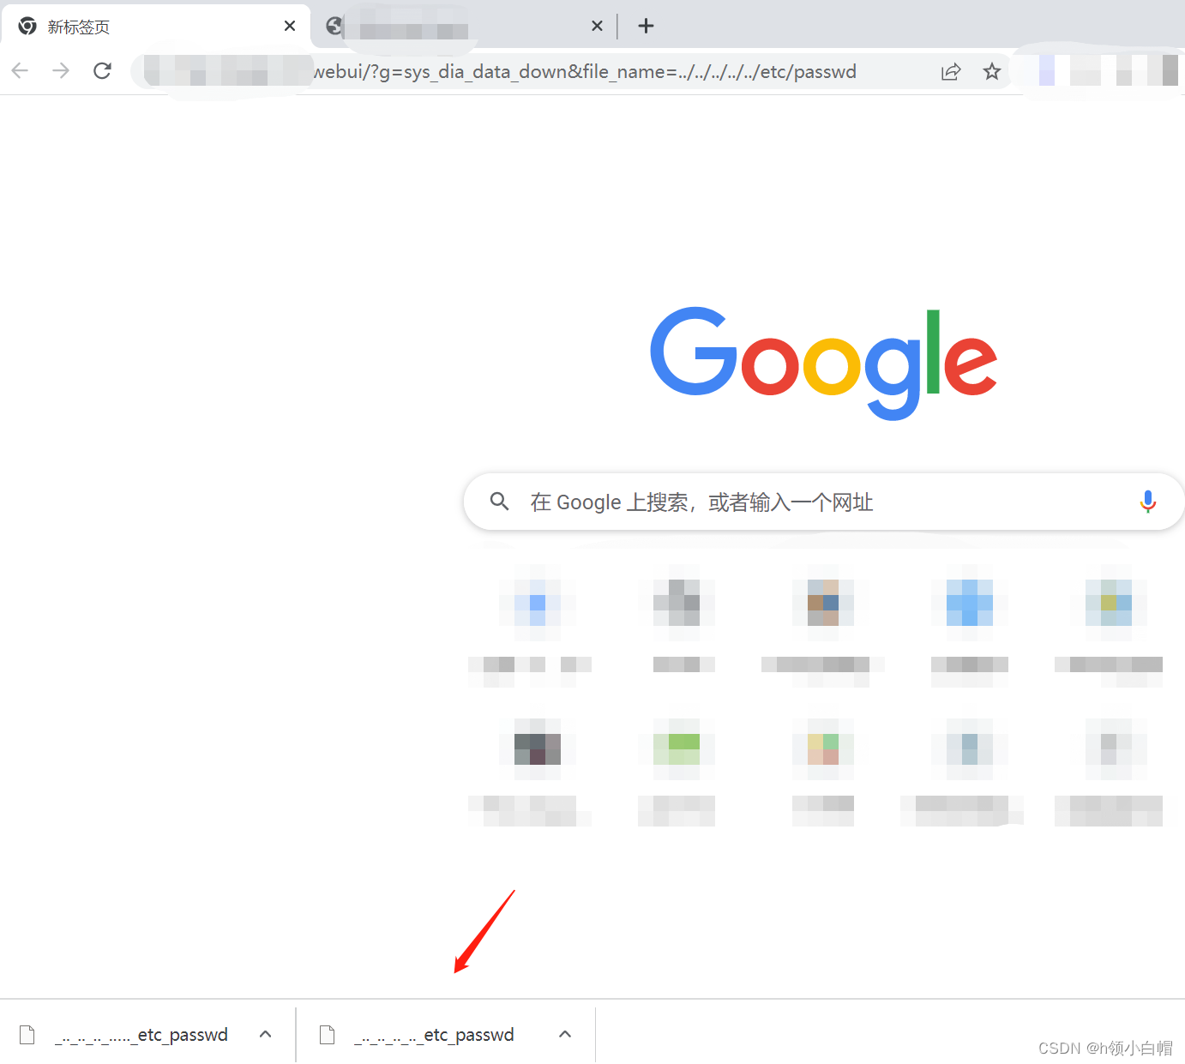Focus the Google search box

(x=824, y=502)
